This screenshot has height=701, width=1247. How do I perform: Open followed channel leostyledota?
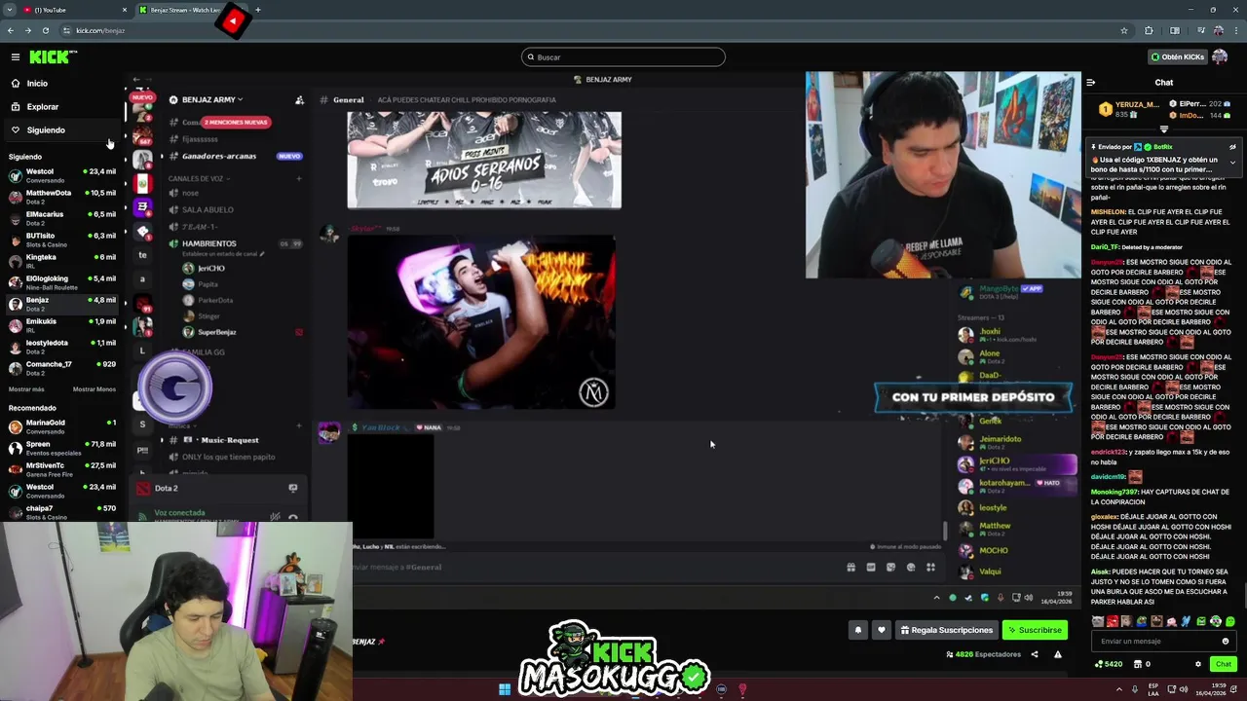(60, 347)
